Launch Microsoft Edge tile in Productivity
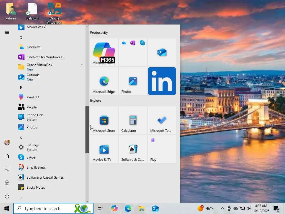This screenshot has width=285, height=214. point(104,81)
